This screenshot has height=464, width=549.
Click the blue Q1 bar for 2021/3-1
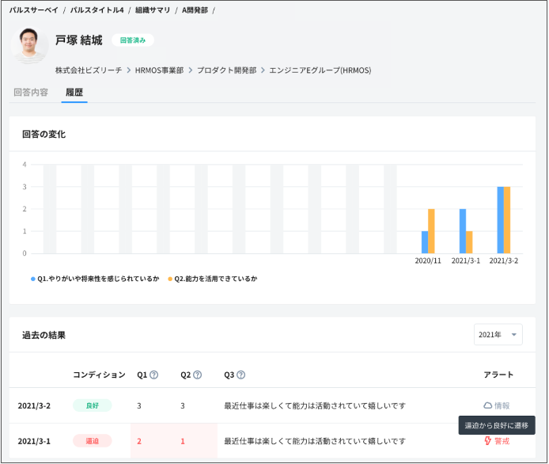(463, 231)
